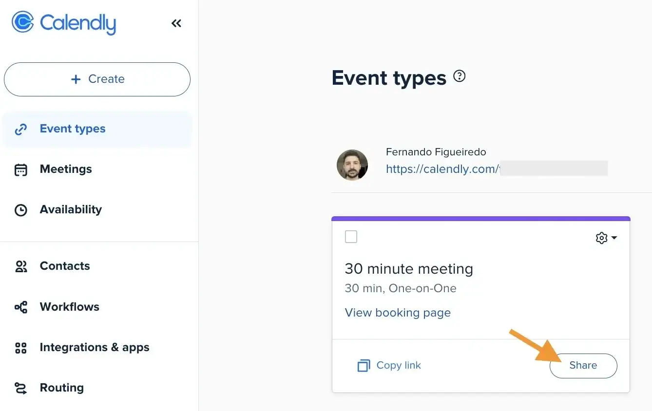
Task: Open the event card gear settings dropdown
Action: pyautogui.click(x=607, y=238)
